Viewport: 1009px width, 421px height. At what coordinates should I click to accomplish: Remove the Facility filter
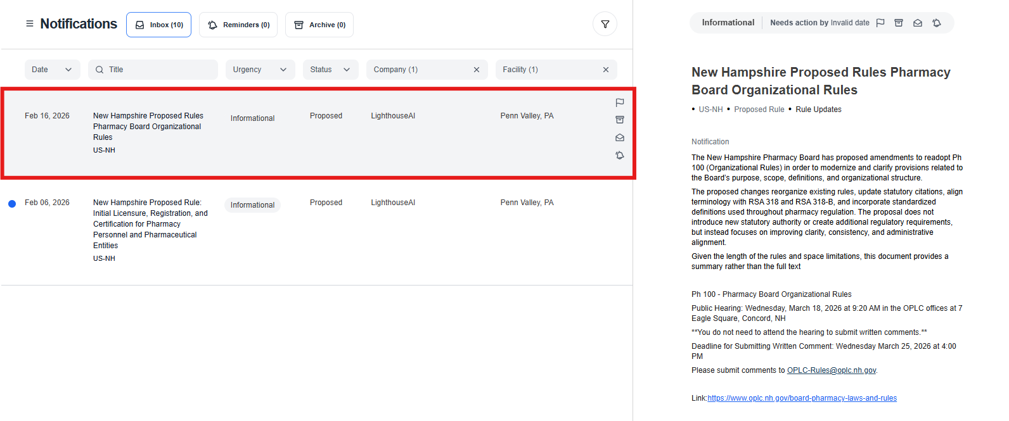point(606,70)
